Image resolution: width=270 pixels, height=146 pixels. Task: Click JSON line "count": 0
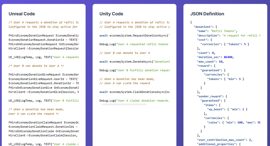(x=206, y=53)
